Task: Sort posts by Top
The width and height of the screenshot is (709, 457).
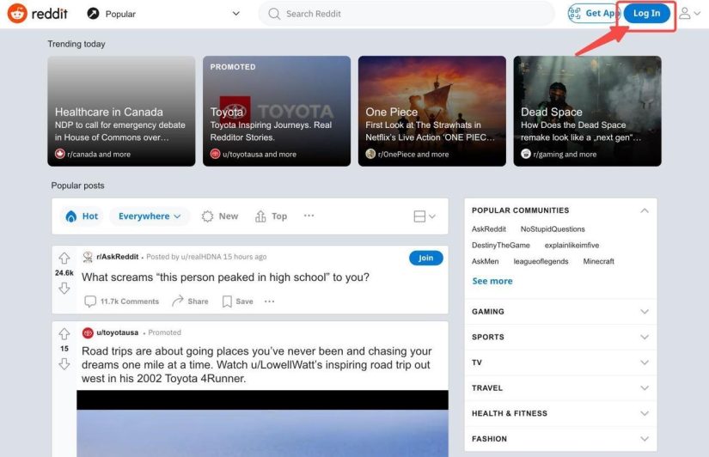Action: pyautogui.click(x=271, y=216)
